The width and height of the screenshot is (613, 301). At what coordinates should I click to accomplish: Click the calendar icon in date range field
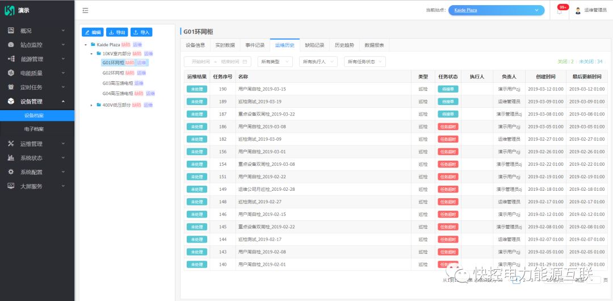245,61
